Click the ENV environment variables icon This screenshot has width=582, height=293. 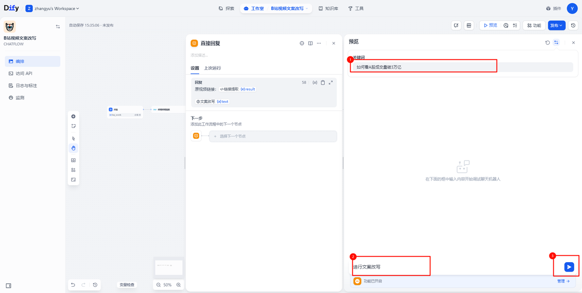coord(469,25)
